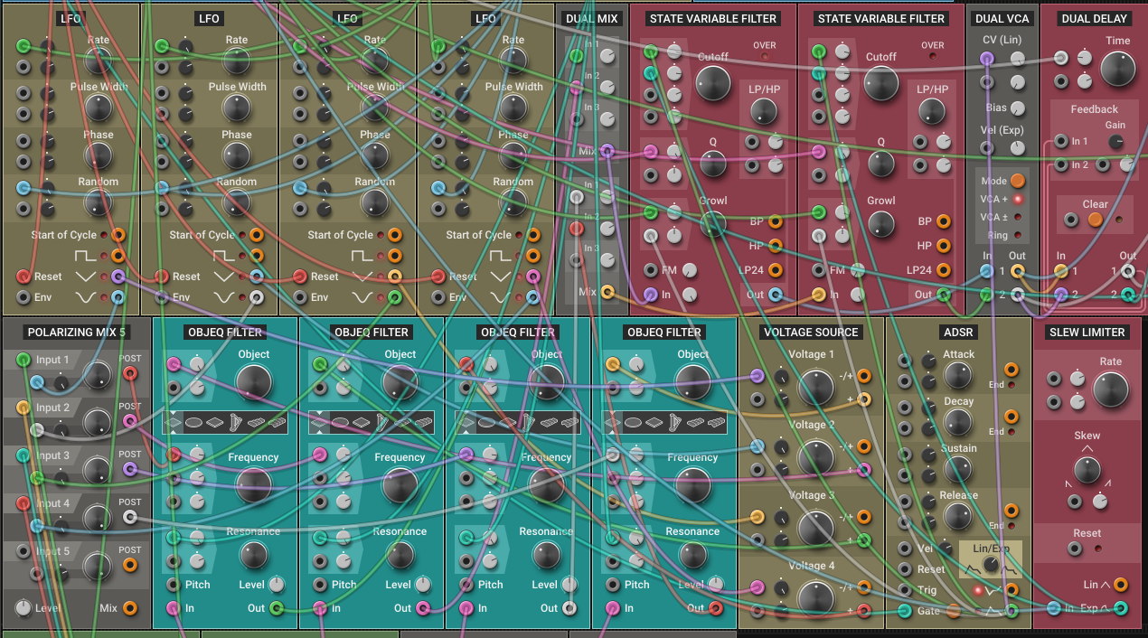This screenshot has width=1148, height=638.
Task: Click the Lin/Exp knob on ADSR
Action: click(x=991, y=565)
